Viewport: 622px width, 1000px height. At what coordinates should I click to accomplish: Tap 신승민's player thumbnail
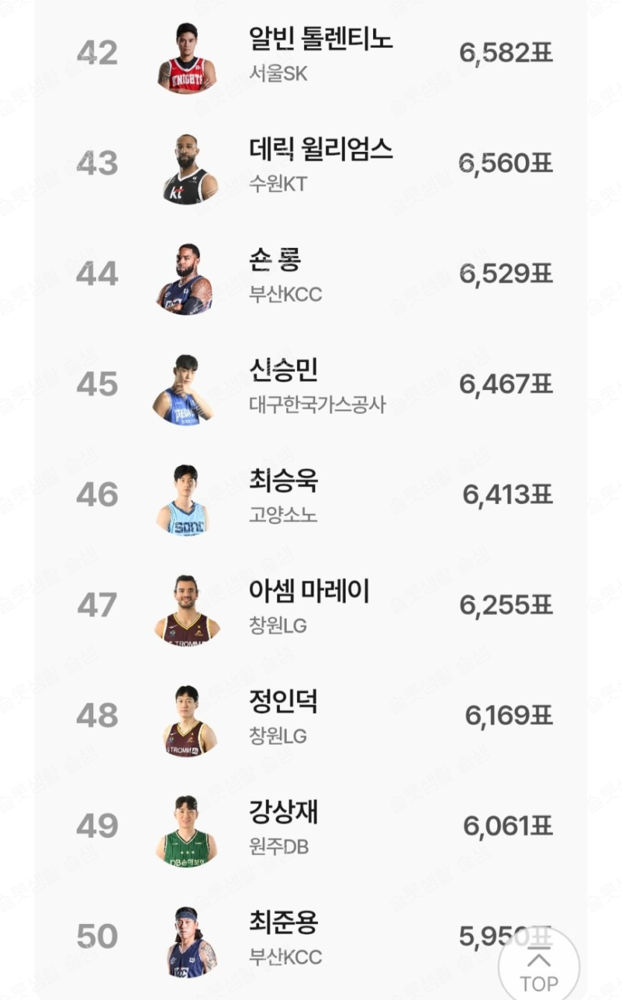(183, 389)
